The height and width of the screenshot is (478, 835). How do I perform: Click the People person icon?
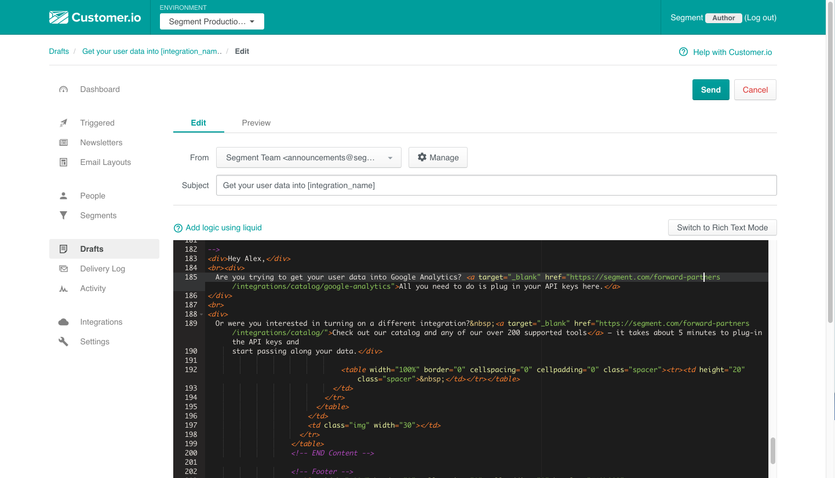coord(64,196)
